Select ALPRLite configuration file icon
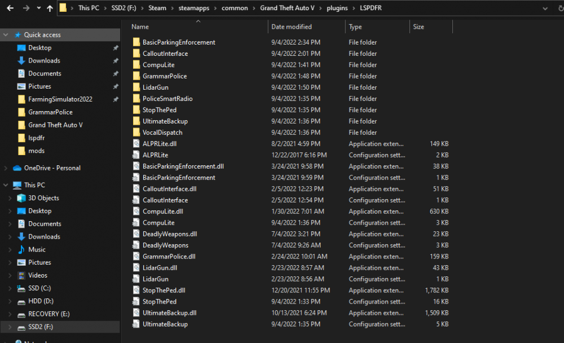 click(x=136, y=155)
